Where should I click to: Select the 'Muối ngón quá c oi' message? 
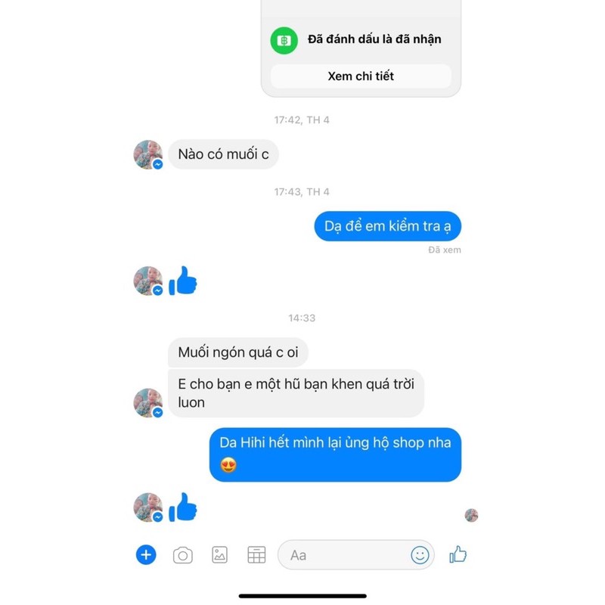click(238, 352)
